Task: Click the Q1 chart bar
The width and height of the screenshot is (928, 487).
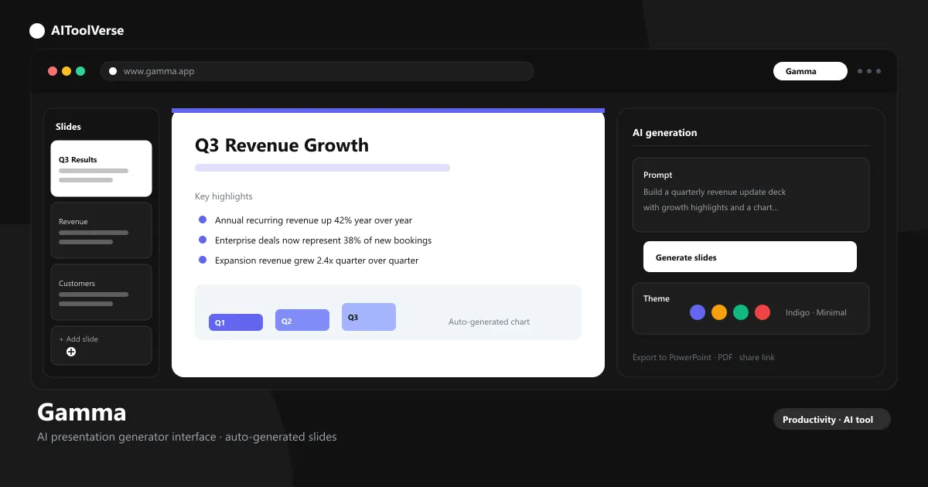Action: coord(236,322)
